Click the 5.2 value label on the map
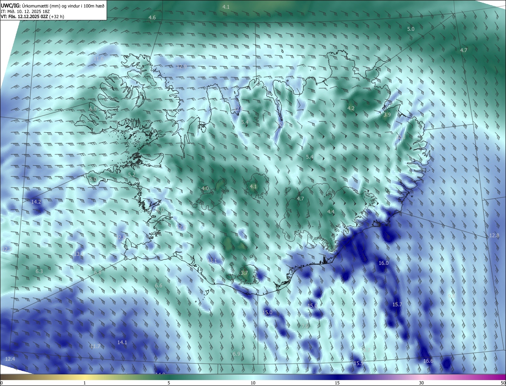This screenshot has width=506, height=386. point(132,174)
